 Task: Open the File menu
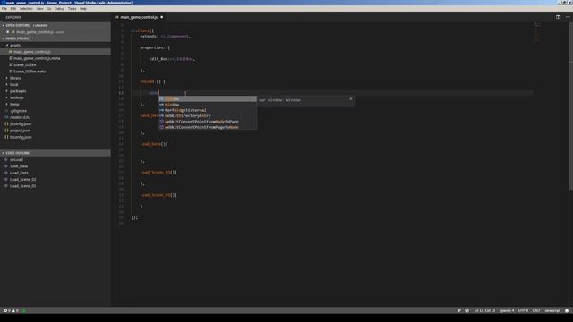click(4, 8)
